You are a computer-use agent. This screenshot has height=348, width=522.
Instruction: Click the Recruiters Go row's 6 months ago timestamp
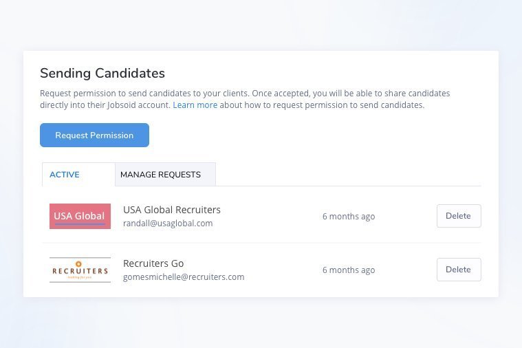pyautogui.click(x=348, y=270)
